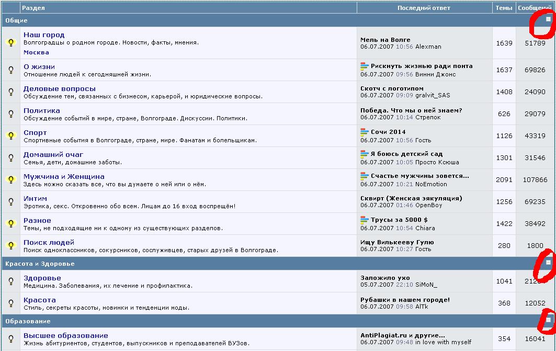Open the Деловые вопросы forum
The image size is (556, 351).
pyautogui.click(x=60, y=89)
